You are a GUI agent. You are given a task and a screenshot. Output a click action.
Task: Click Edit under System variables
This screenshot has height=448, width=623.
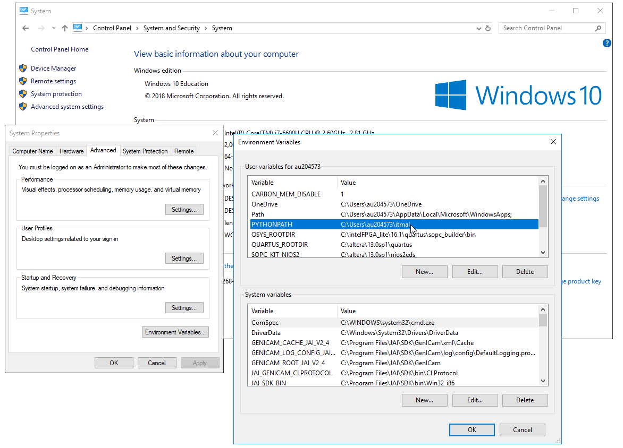(x=475, y=400)
